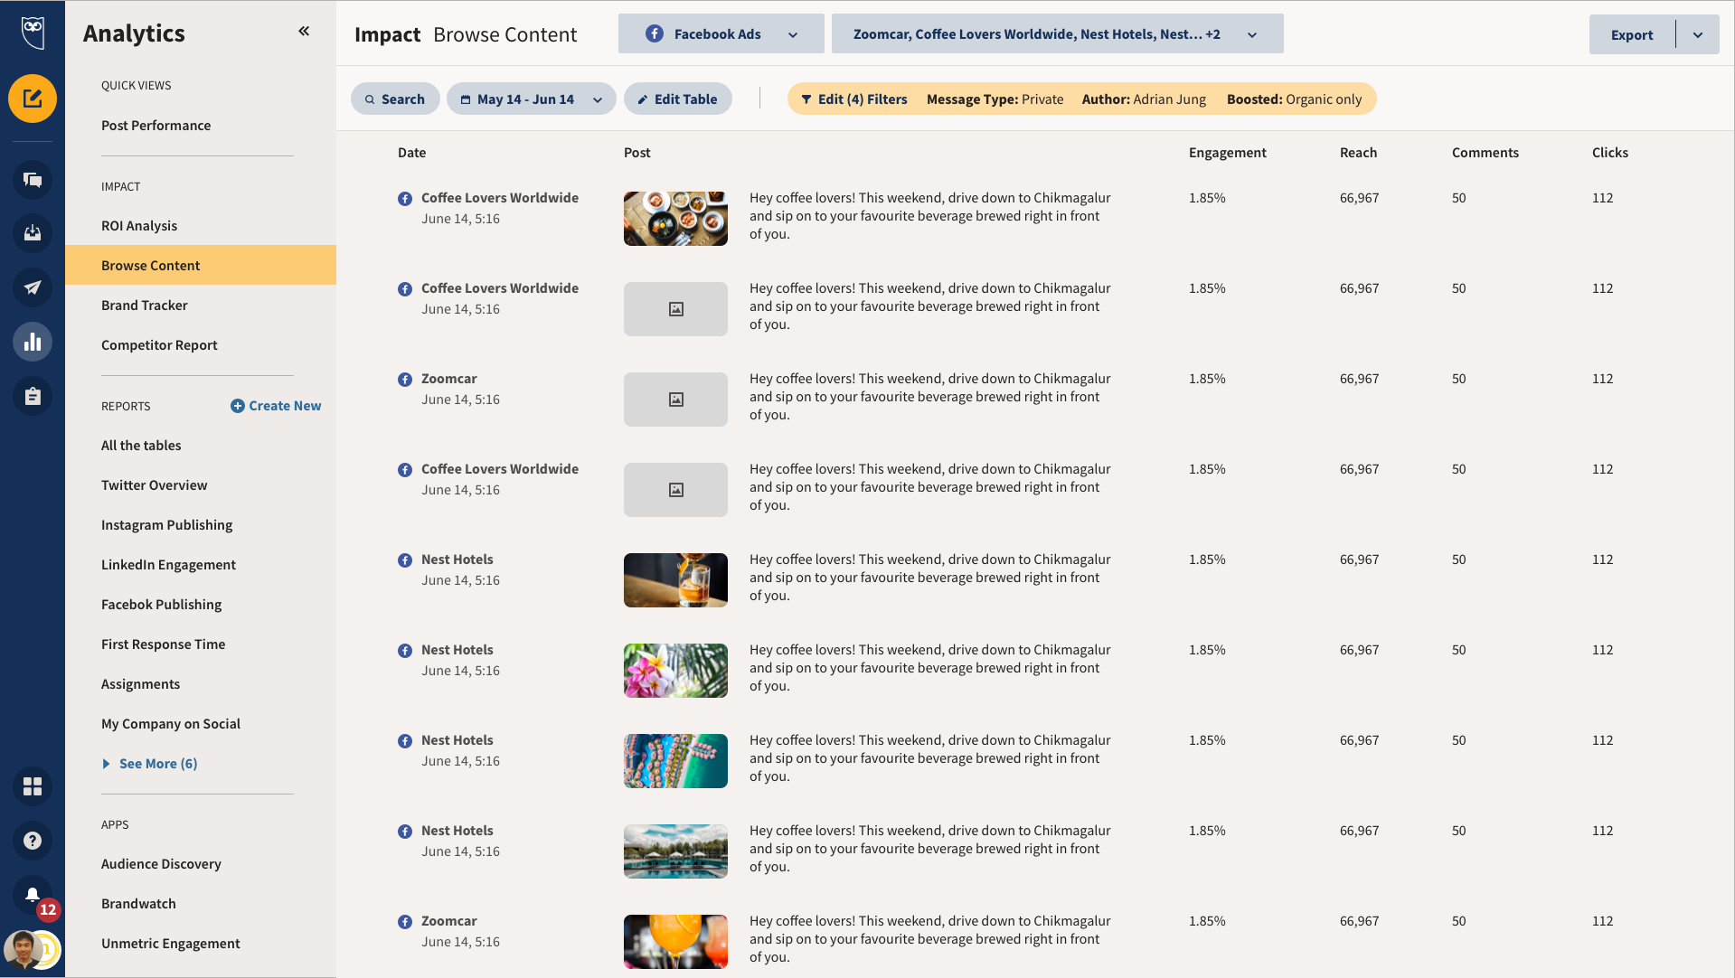The height and width of the screenshot is (978, 1735).
Task: Open the food plates post thumbnail
Action: click(x=675, y=219)
